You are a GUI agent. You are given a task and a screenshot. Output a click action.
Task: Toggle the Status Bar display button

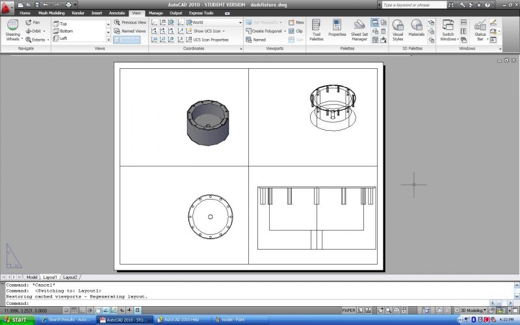[x=480, y=30]
